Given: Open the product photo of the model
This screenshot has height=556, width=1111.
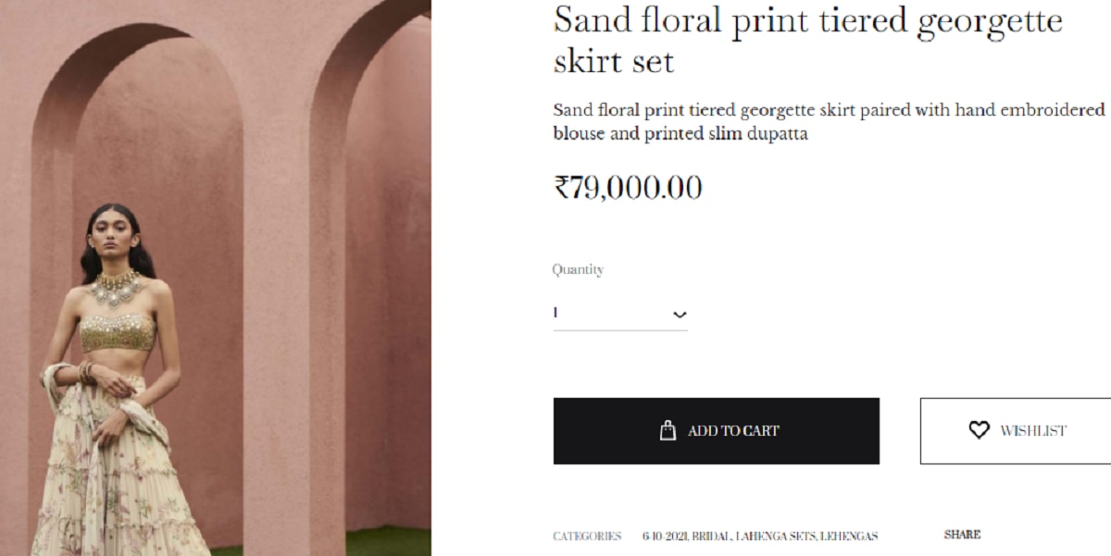Looking at the screenshot, I should coord(215,278).
